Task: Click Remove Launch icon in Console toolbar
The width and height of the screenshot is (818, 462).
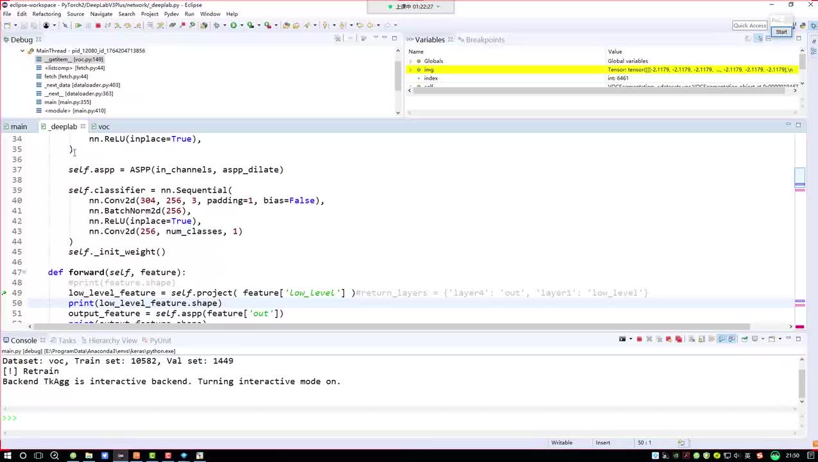Action: coord(649,339)
